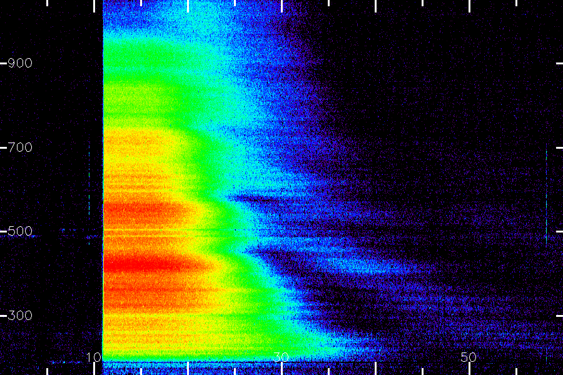Click the 10 x-axis label
The width and height of the screenshot is (563, 375).
pyautogui.click(x=94, y=357)
